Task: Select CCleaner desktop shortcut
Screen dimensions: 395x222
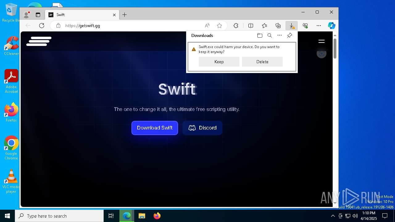Action: click(x=11, y=46)
